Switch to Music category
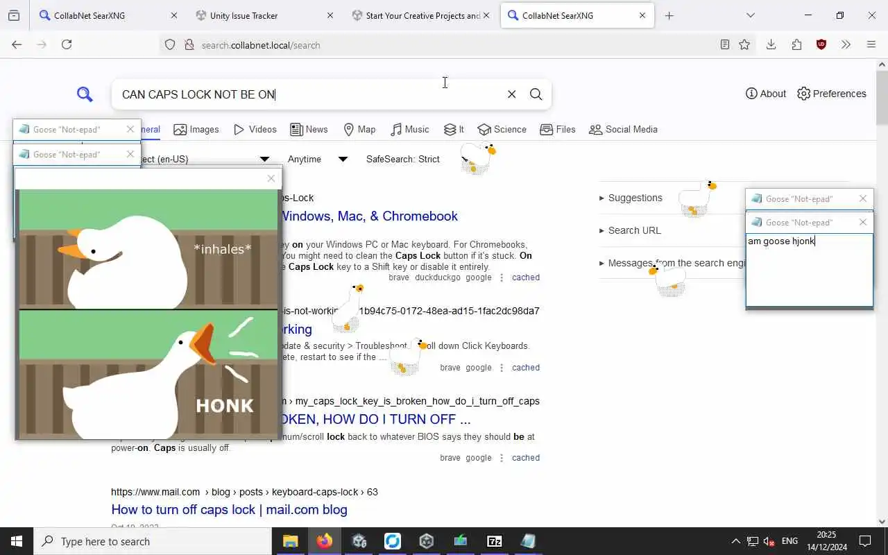Viewport: 888px width, 555px height. pos(409,130)
